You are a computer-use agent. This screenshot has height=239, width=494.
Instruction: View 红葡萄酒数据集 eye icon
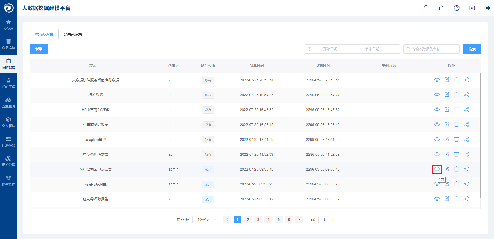437,199
